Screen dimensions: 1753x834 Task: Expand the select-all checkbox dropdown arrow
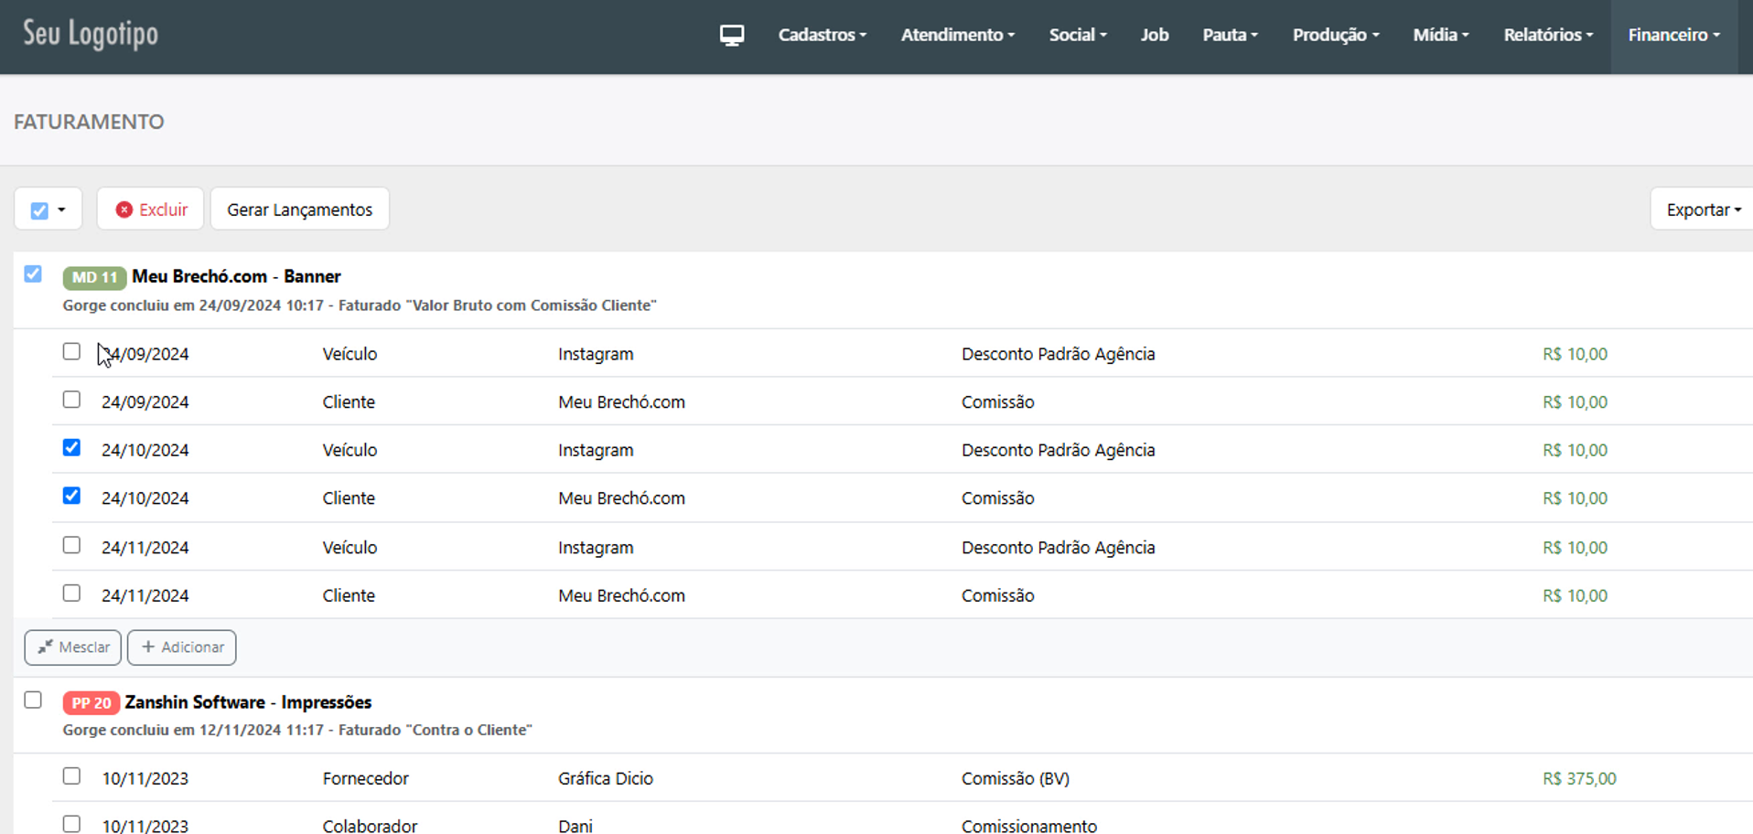(61, 210)
